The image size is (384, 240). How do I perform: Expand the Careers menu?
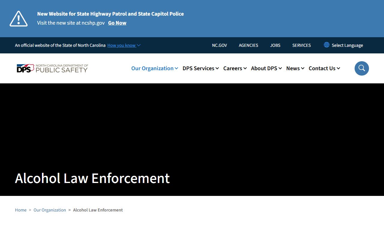point(235,68)
